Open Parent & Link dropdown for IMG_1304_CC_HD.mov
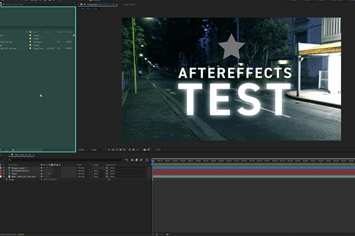The width and height of the screenshot is (355, 236). (128, 177)
